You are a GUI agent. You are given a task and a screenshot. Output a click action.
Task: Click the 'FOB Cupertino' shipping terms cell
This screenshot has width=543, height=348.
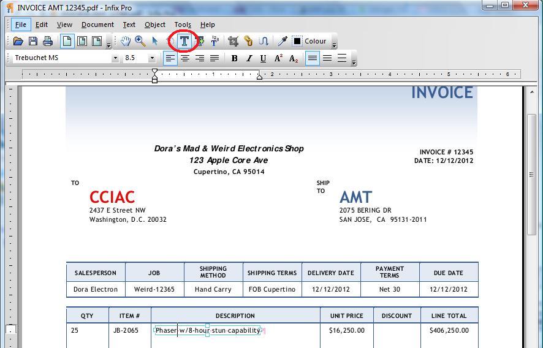272,289
